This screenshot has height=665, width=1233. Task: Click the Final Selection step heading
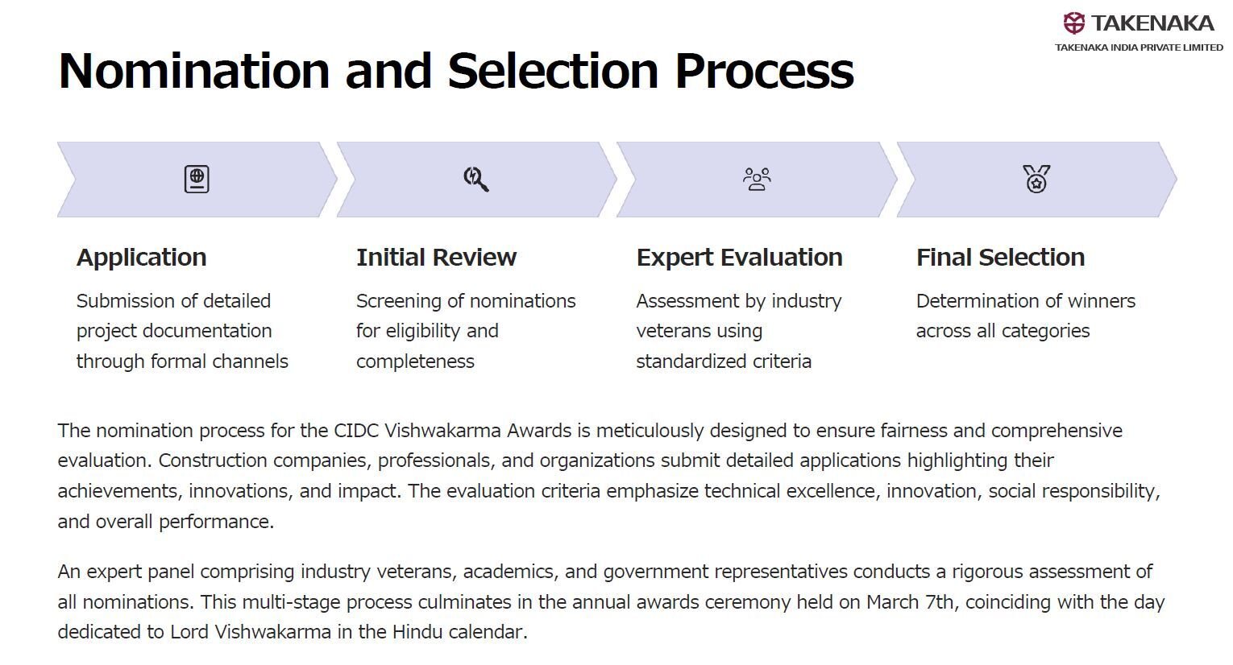(1000, 258)
